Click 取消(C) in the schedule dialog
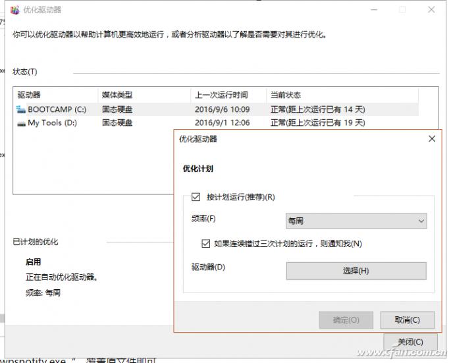451x363 pixels. [407, 320]
